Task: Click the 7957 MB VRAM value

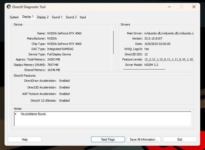Action: click(x=53, y=65)
